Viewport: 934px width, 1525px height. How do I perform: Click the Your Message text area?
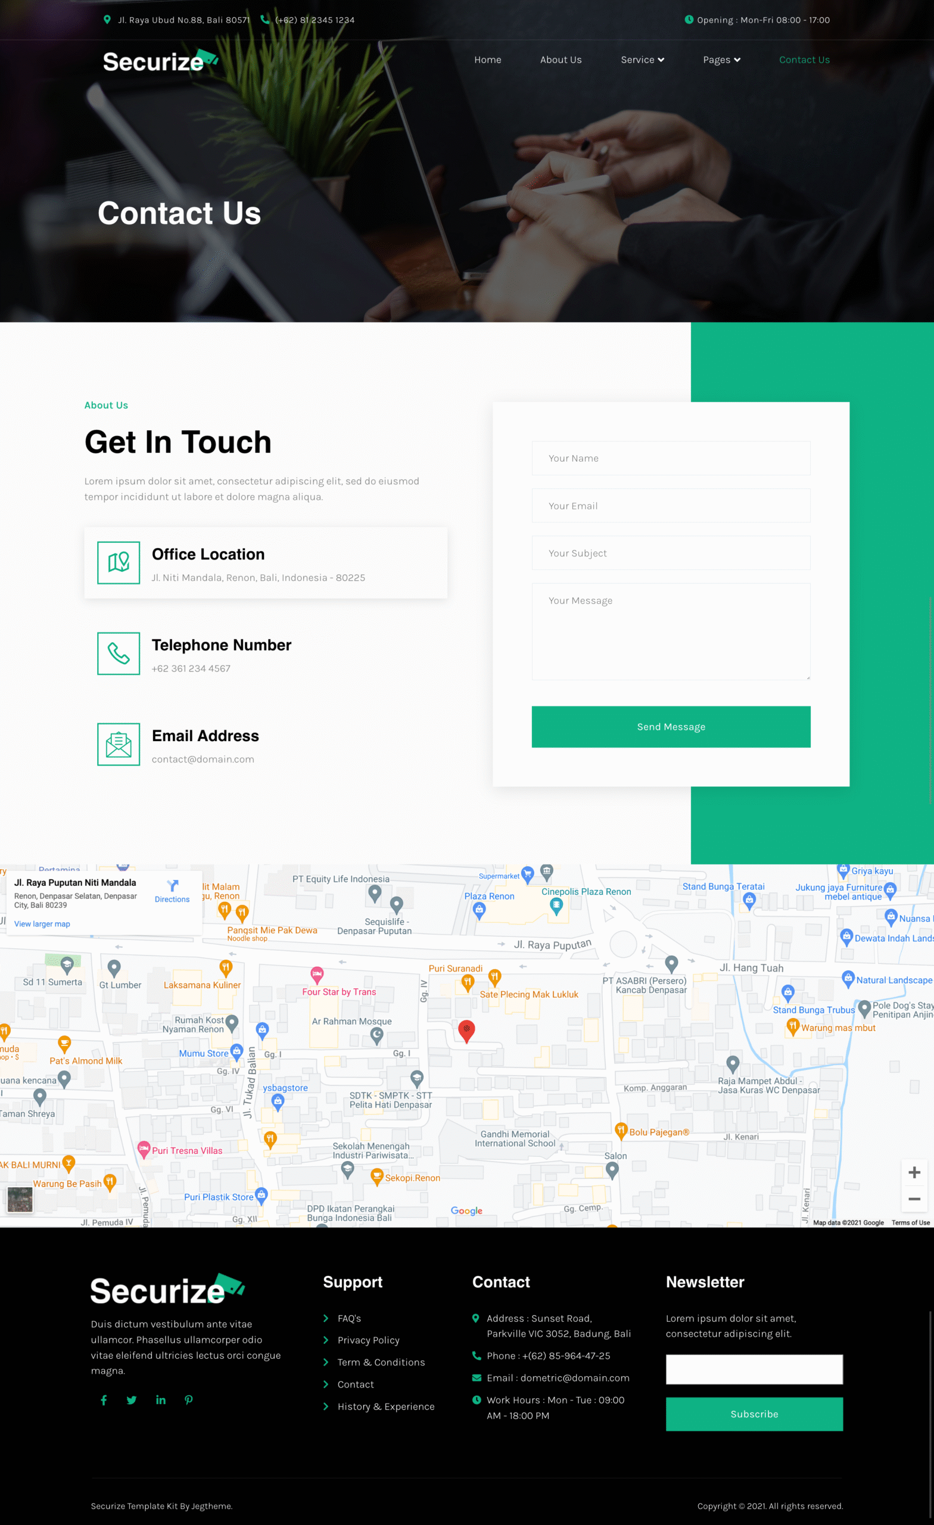(670, 631)
